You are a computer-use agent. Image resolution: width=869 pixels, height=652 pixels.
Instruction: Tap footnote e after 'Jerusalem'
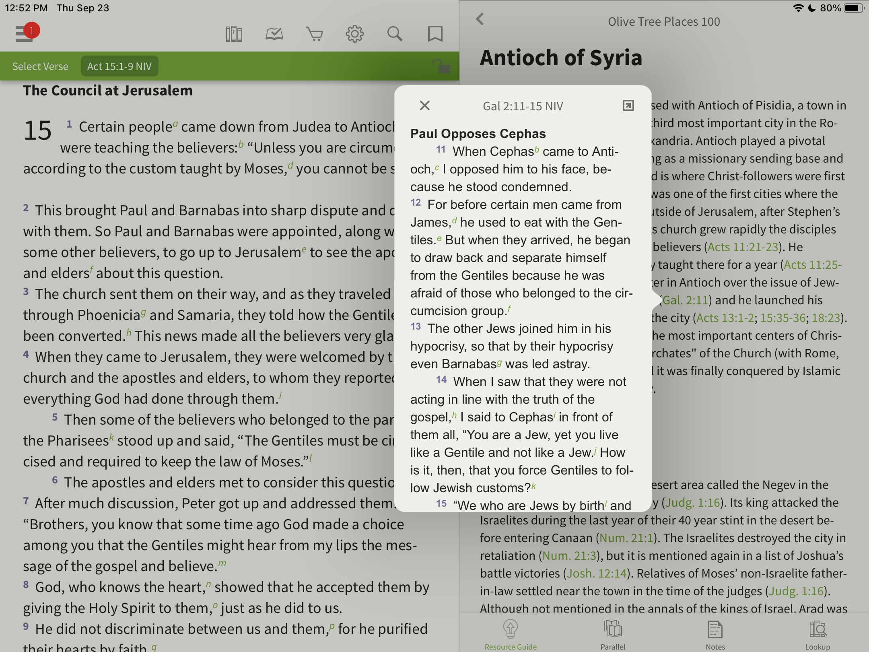(x=304, y=249)
